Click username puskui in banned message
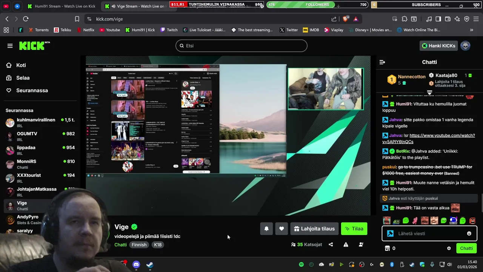This screenshot has height=272, width=483. pos(389,167)
